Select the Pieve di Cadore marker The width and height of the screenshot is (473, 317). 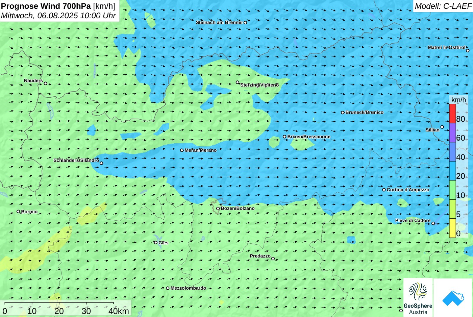coord(433,223)
